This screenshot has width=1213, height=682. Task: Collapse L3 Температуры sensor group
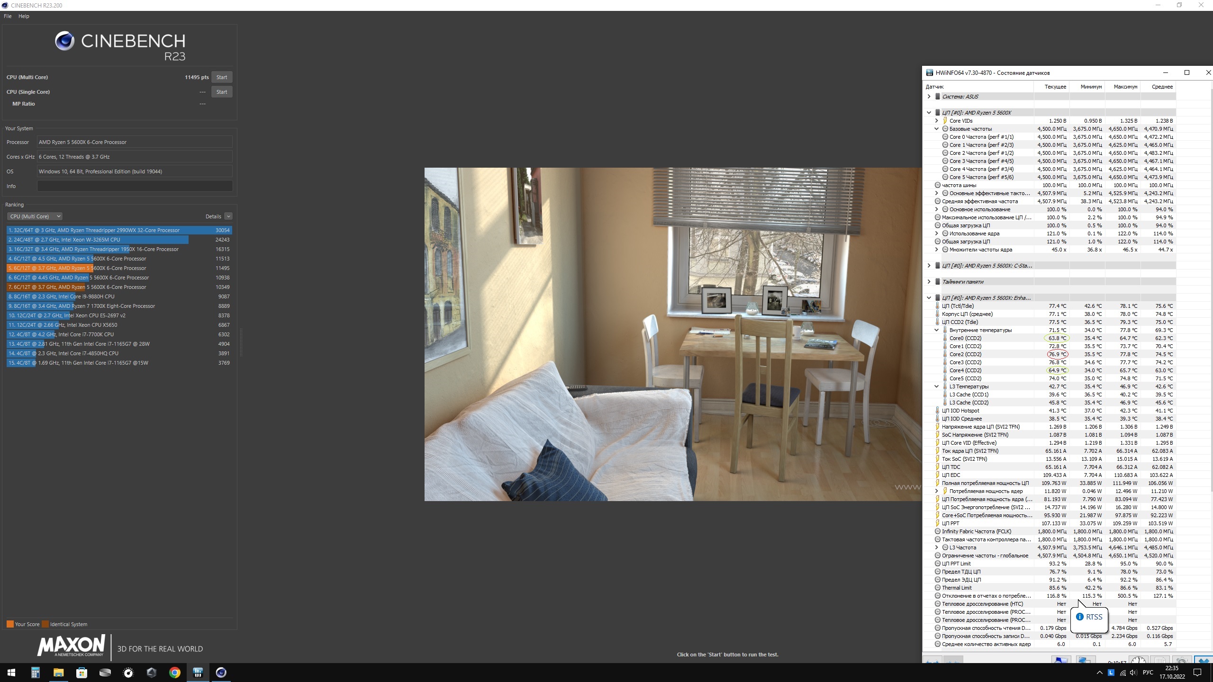(936, 386)
